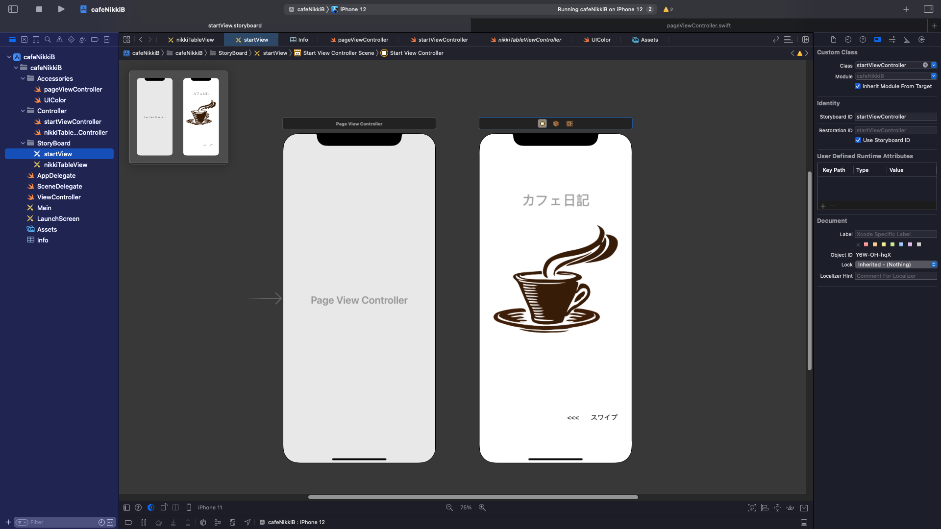Open the Find navigator
The image size is (941, 529).
pyautogui.click(x=48, y=40)
